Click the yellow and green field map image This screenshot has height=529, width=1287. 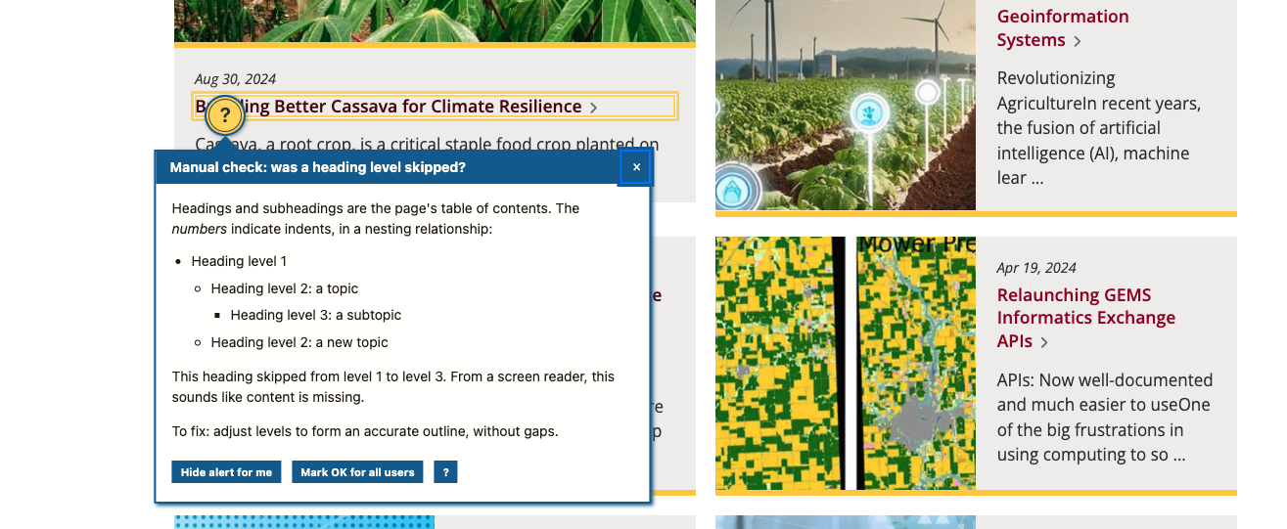coord(845,363)
